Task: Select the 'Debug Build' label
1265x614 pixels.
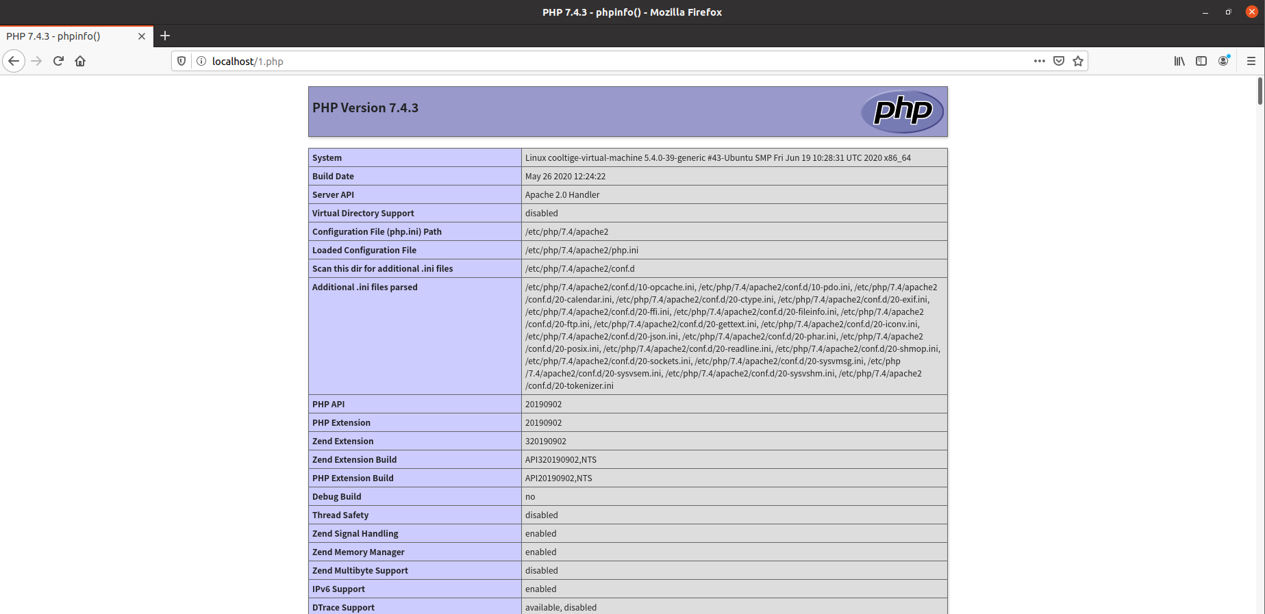Action: tap(336, 496)
